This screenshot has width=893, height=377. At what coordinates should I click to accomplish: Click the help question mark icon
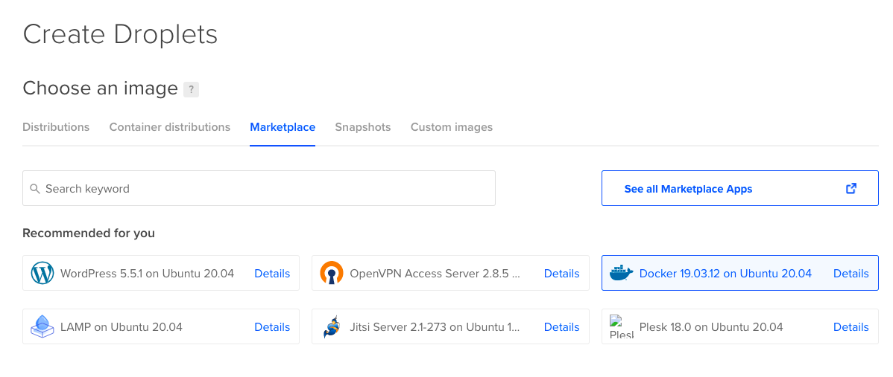coord(192,89)
